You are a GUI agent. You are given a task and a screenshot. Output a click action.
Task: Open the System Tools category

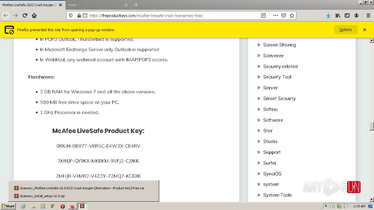tap(278, 195)
